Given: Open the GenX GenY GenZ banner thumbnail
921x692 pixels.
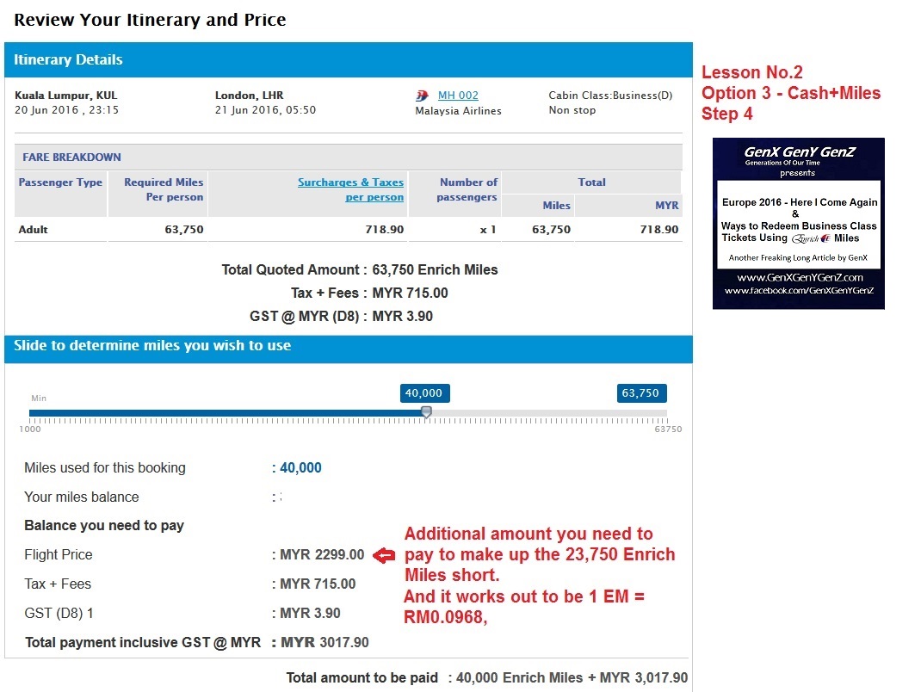Looking at the screenshot, I should coord(798,223).
